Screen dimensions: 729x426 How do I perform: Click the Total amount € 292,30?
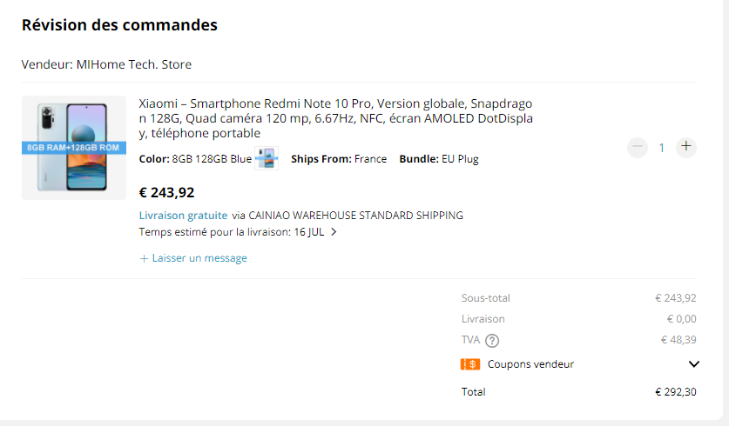pos(675,392)
